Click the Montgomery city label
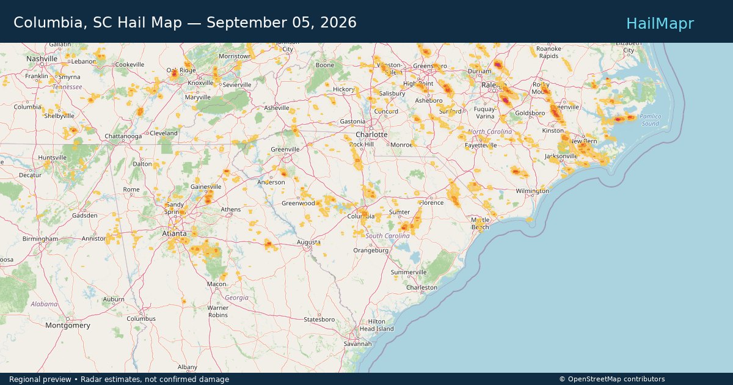The height and width of the screenshot is (385, 733). (68, 325)
